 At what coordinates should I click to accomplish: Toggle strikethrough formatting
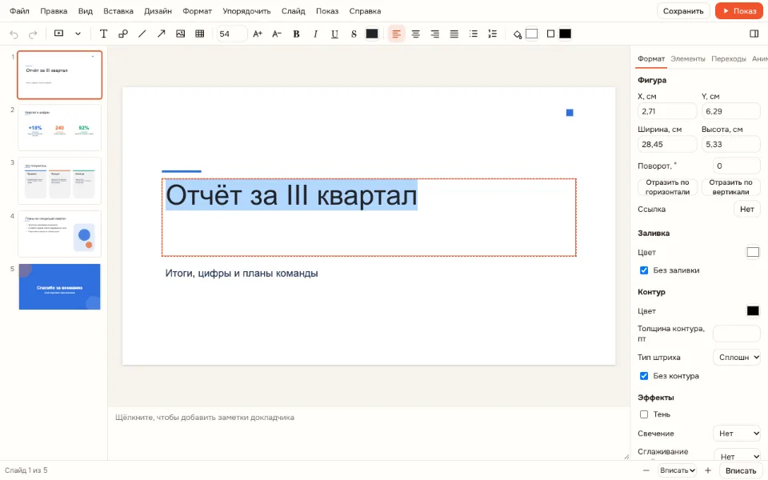tap(354, 34)
